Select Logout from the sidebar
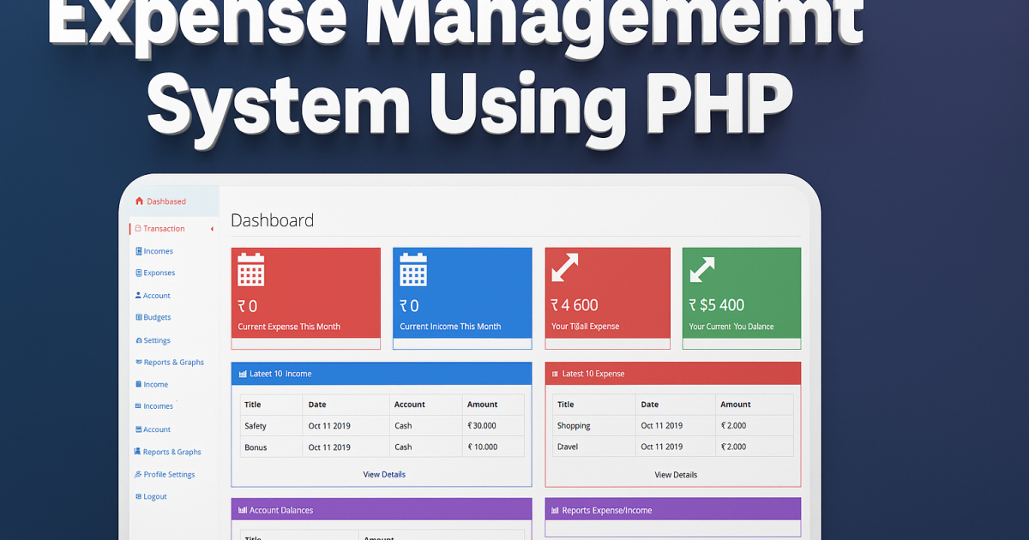The height and width of the screenshot is (540, 1029). [153, 496]
